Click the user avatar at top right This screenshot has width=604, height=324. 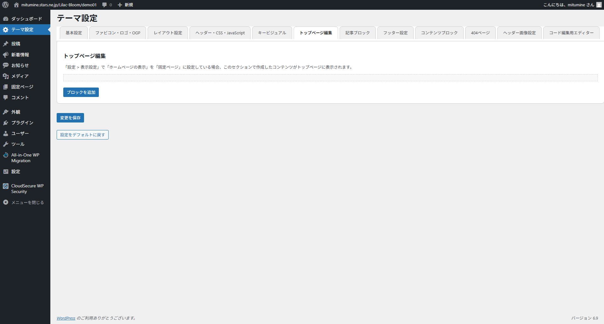[x=599, y=5]
